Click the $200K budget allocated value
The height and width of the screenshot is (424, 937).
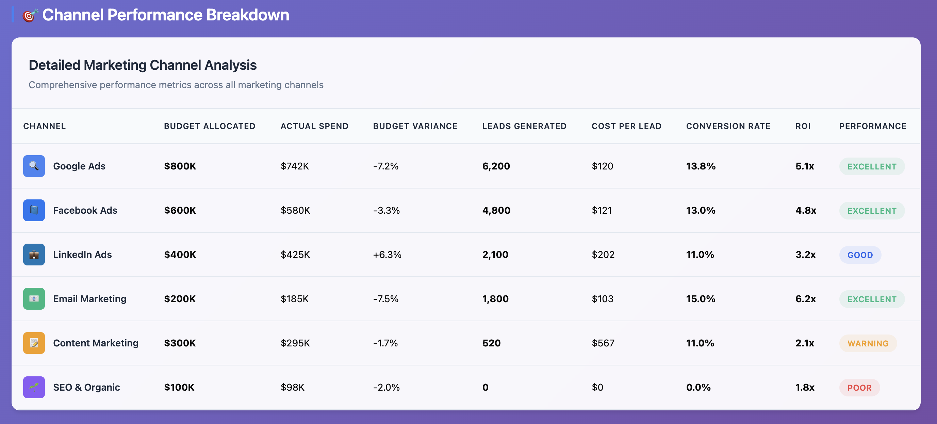180,299
